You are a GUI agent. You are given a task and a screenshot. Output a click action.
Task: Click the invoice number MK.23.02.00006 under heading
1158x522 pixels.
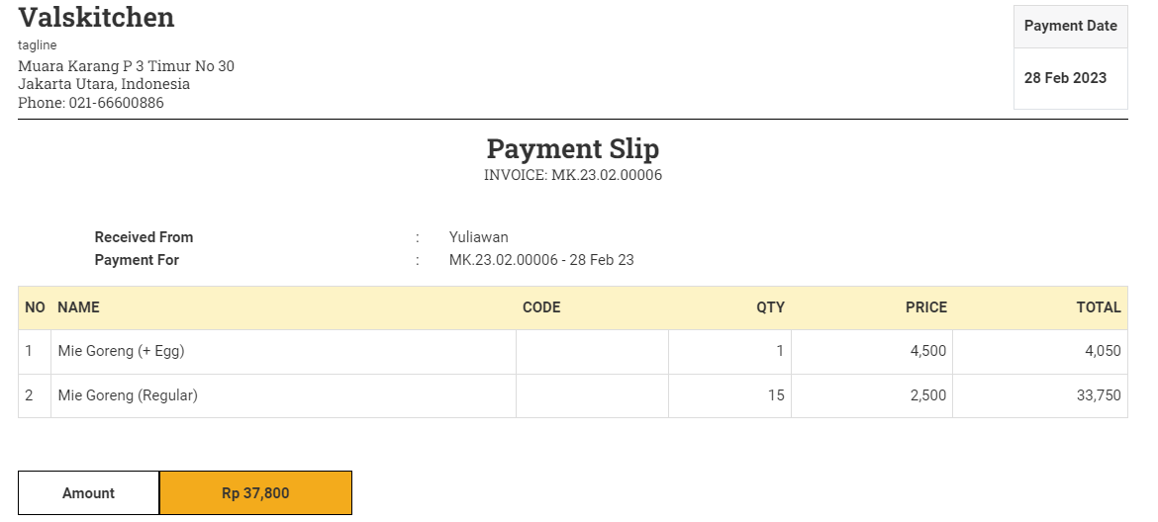click(x=607, y=175)
